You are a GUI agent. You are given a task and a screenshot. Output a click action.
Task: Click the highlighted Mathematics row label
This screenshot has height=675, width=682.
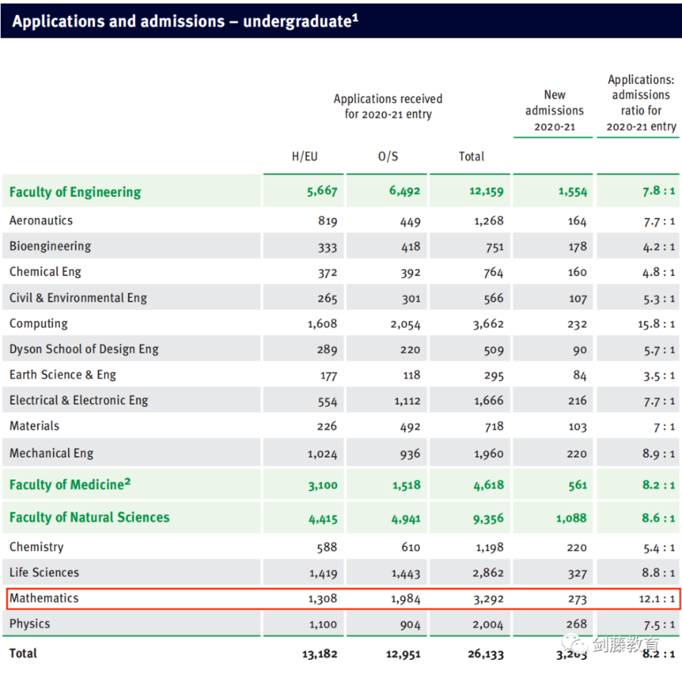pyautogui.click(x=44, y=598)
